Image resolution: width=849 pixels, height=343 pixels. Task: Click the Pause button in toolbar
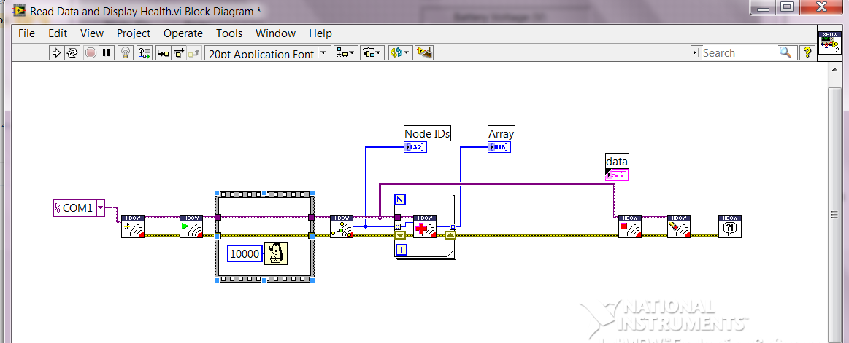[x=107, y=53]
